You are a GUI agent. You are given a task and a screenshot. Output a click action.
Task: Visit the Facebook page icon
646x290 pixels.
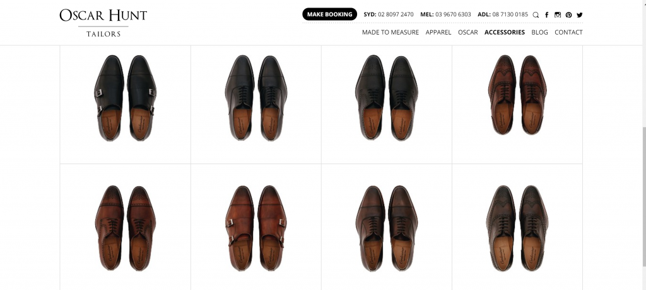tap(546, 14)
